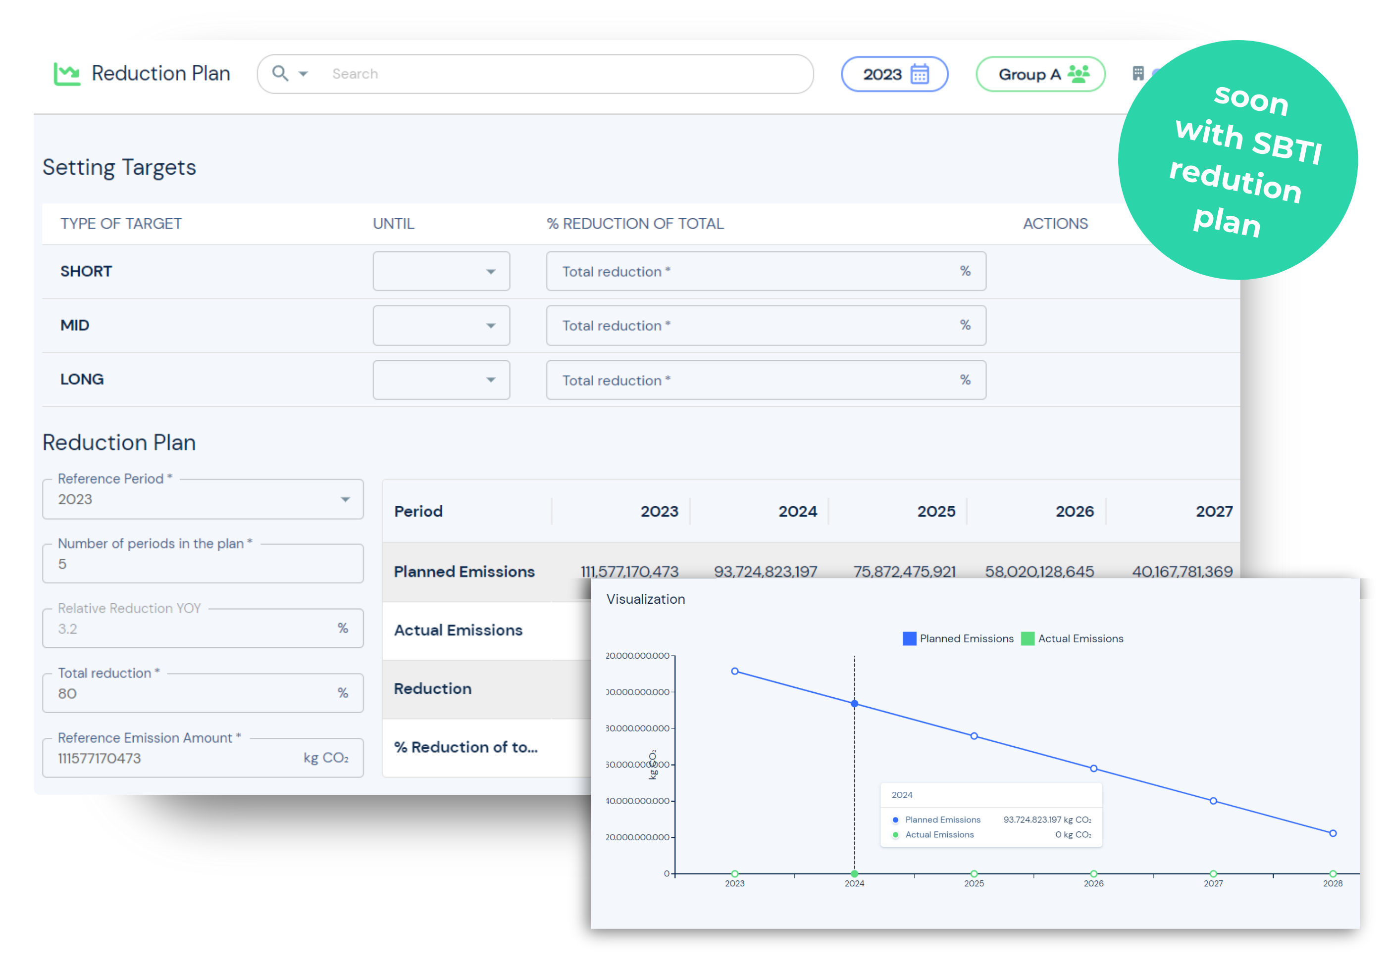This screenshot has height=965, width=1389.
Task: Click the 2027 planned emissions data point
Action: tap(1213, 801)
